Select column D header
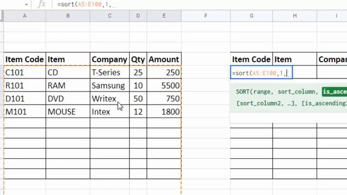The height and width of the screenshot is (195, 347). tap(138, 16)
